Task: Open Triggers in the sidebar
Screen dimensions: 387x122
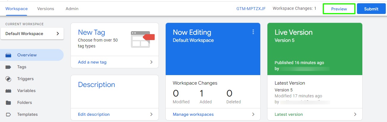Action: 32,79
